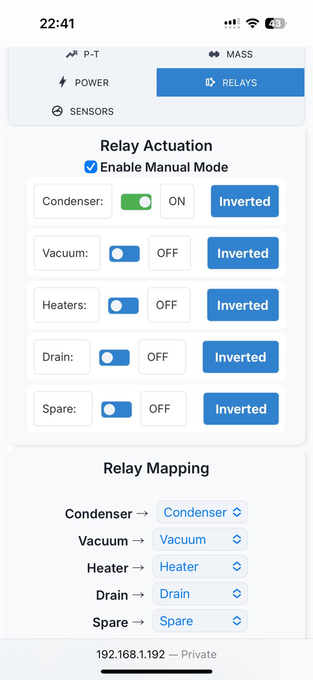Toggle the Spare relay switch on
Image resolution: width=313 pixels, height=680 pixels.
point(116,409)
